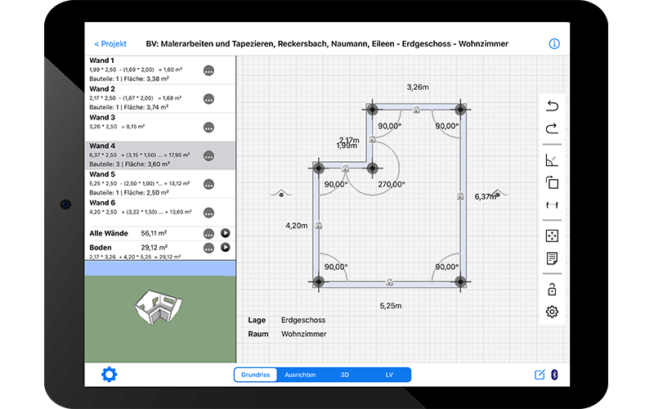Open the notes document icon
This screenshot has height=409, width=654.
[x=552, y=258]
